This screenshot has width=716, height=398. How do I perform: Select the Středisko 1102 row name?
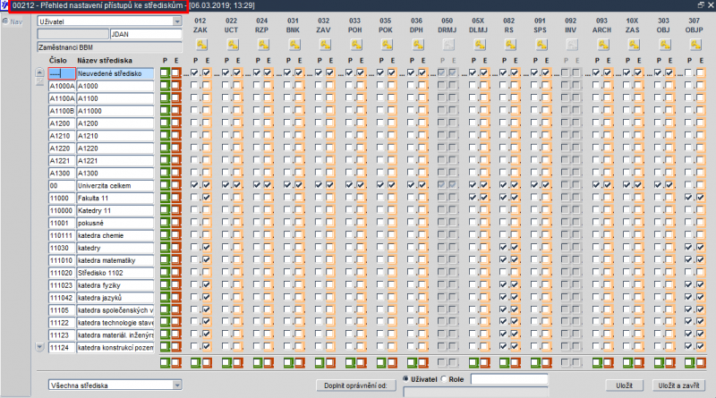point(115,273)
